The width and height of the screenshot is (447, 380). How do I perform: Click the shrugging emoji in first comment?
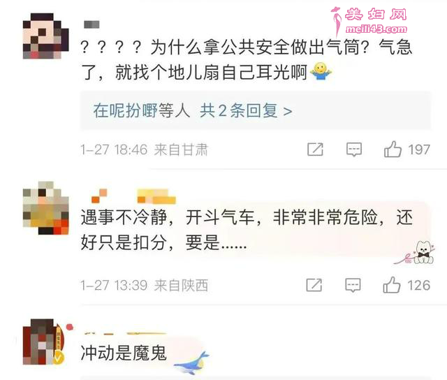(321, 71)
